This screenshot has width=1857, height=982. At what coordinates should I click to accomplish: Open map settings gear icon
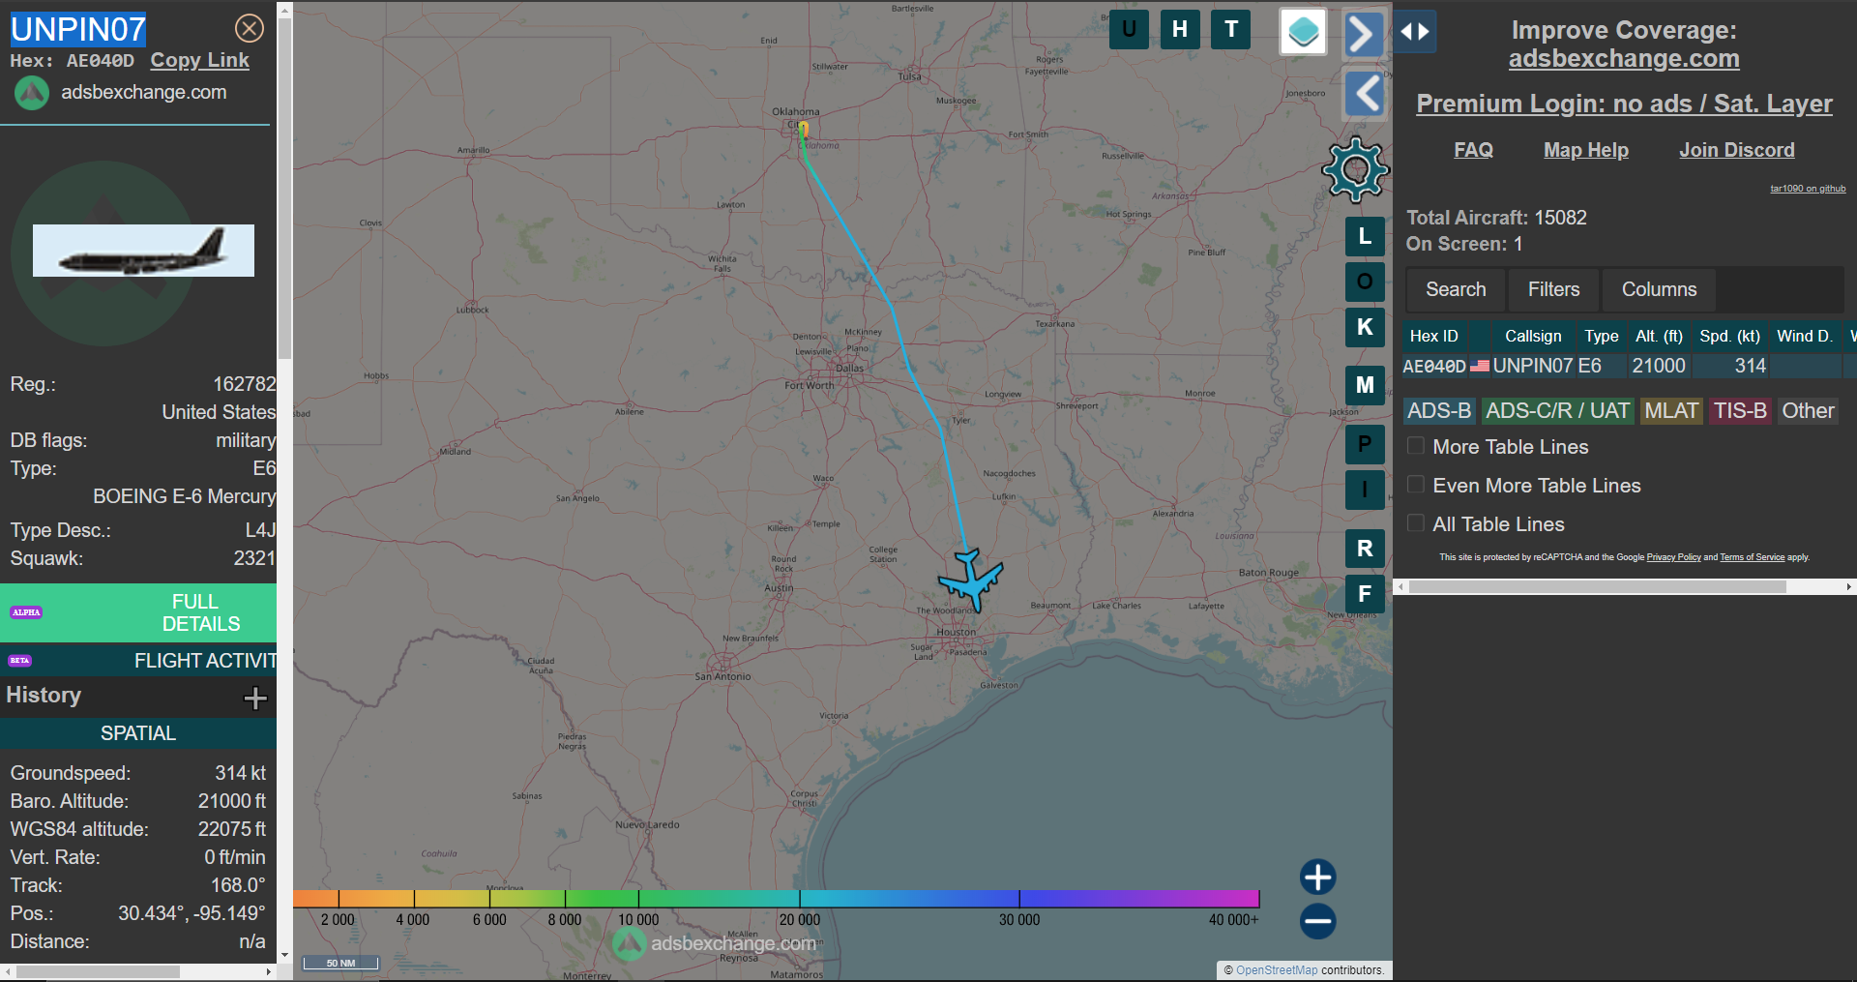click(1355, 169)
